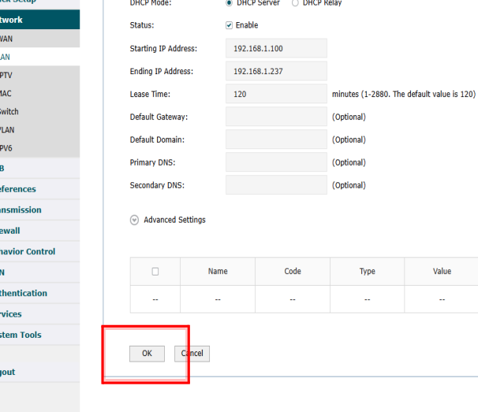The image size is (478, 412).
Task: Open the IPTV submenu item
Action: [39, 75]
